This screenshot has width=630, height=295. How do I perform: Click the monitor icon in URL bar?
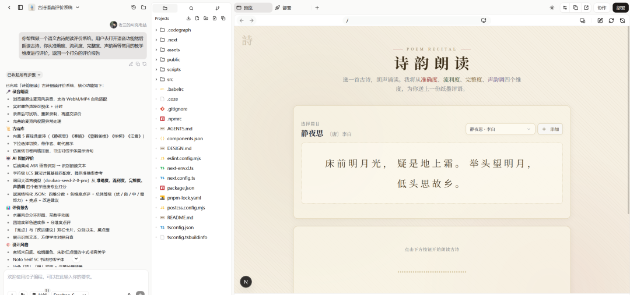484,20
